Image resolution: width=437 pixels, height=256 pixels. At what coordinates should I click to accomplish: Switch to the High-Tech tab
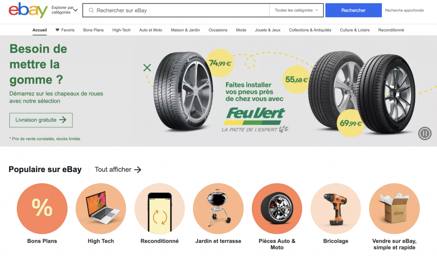(x=121, y=30)
